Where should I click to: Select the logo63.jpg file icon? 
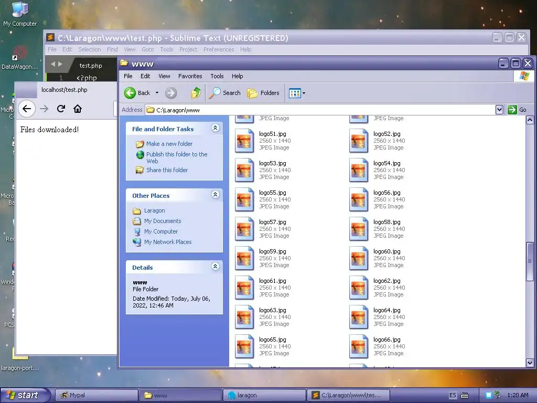pos(244,317)
